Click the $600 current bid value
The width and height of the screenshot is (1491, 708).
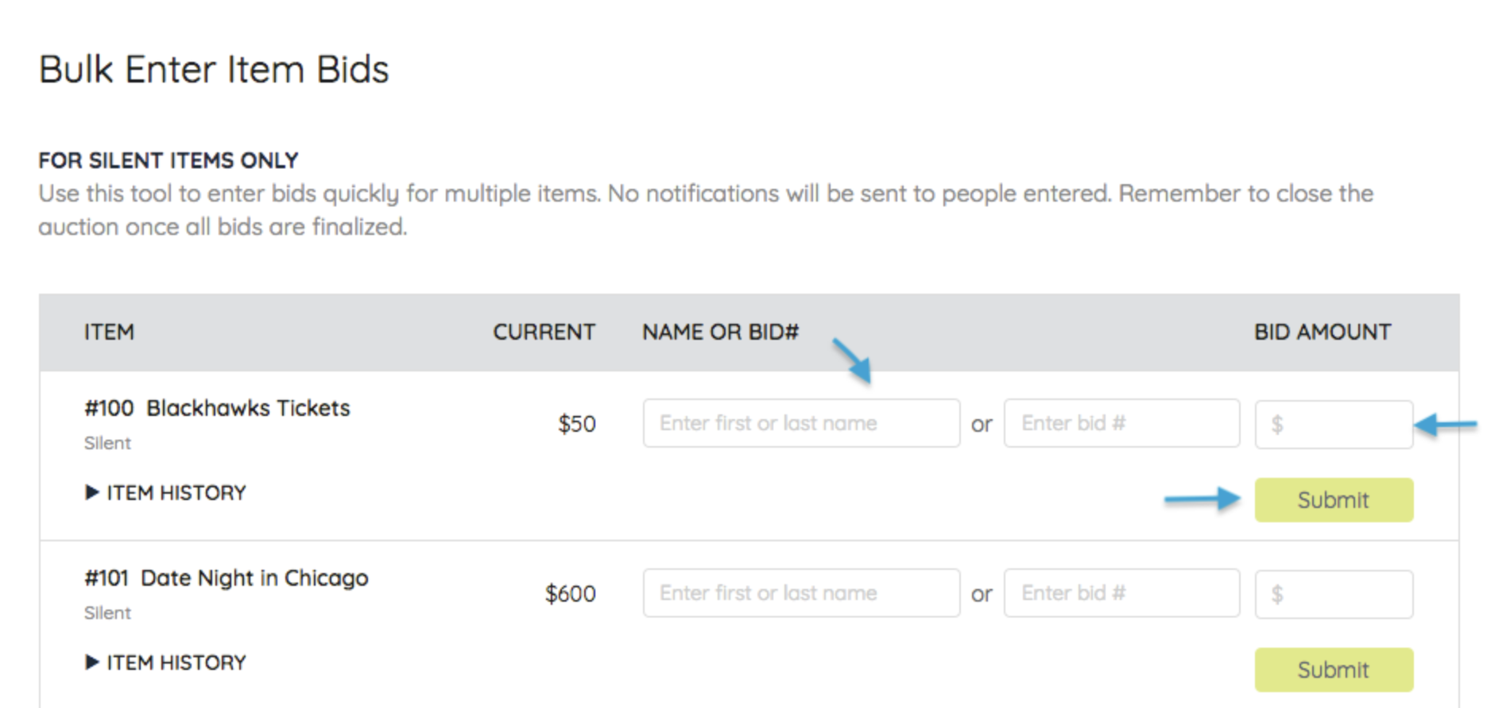[570, 594]
